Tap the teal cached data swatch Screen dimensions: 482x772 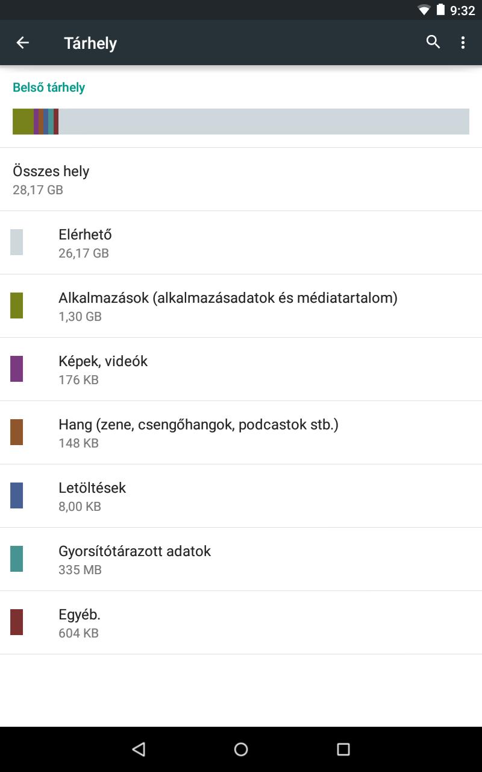point(17,558)
